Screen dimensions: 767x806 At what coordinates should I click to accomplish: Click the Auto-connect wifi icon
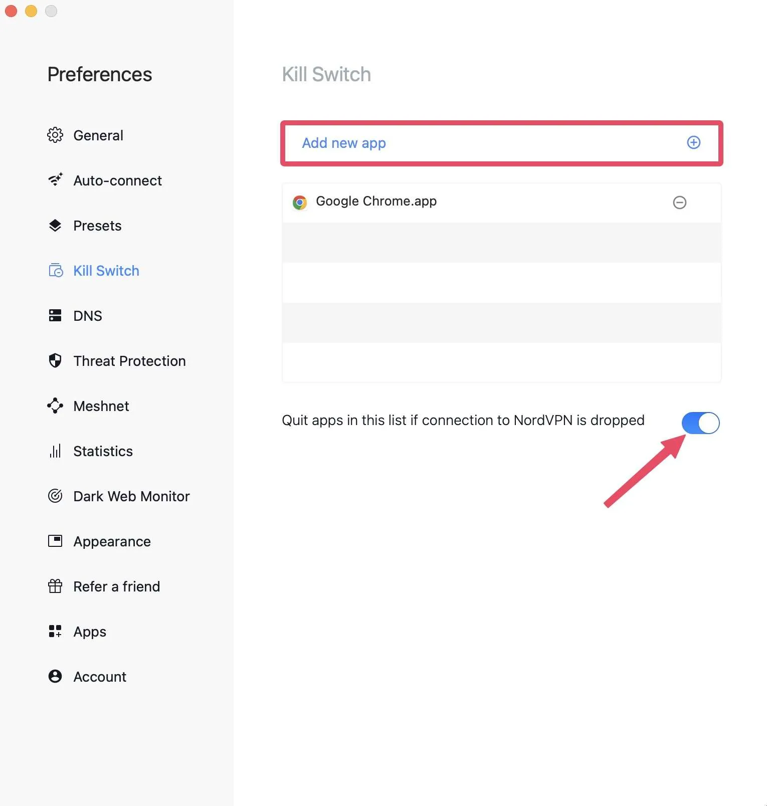(x=55, y=179)
